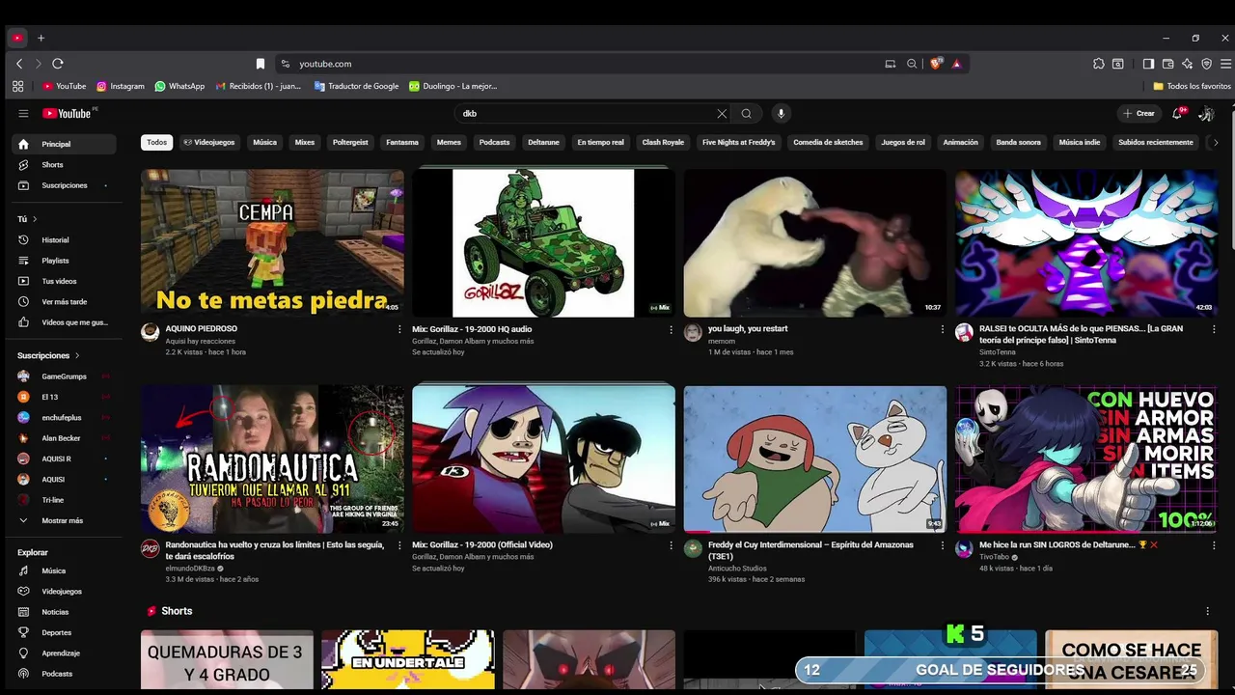
Task: Open options for Freddy el Cuy video
Action: (x=943, y=545)
